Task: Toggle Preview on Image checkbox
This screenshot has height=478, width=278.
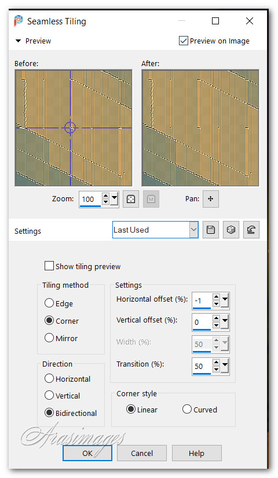Action: pos(183,41)
